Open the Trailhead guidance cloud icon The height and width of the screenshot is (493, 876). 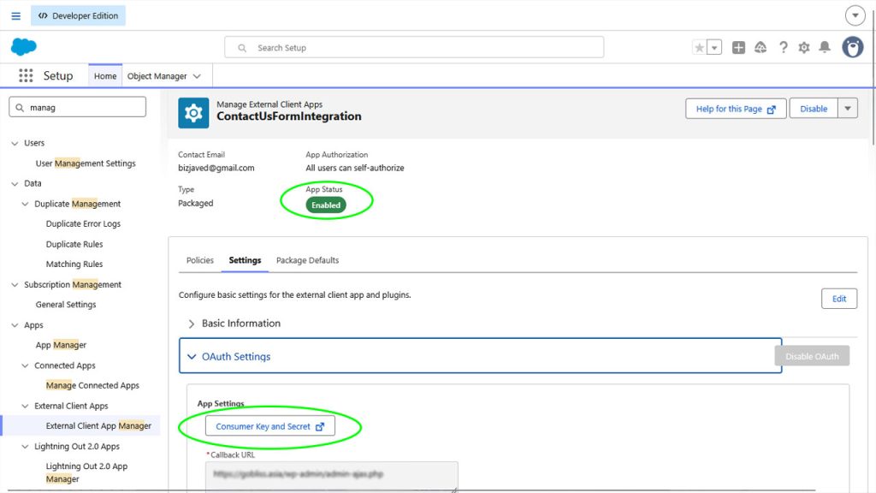[761, 48]
